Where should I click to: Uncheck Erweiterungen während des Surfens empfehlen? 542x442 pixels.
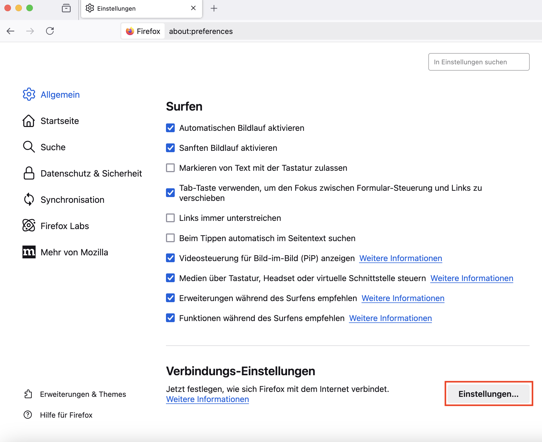click(170, 298)
